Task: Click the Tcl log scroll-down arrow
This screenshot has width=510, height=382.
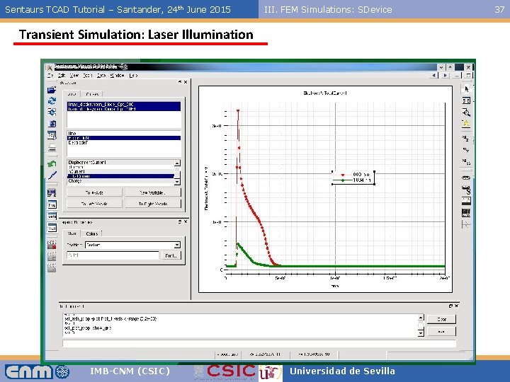Action: 421,333
